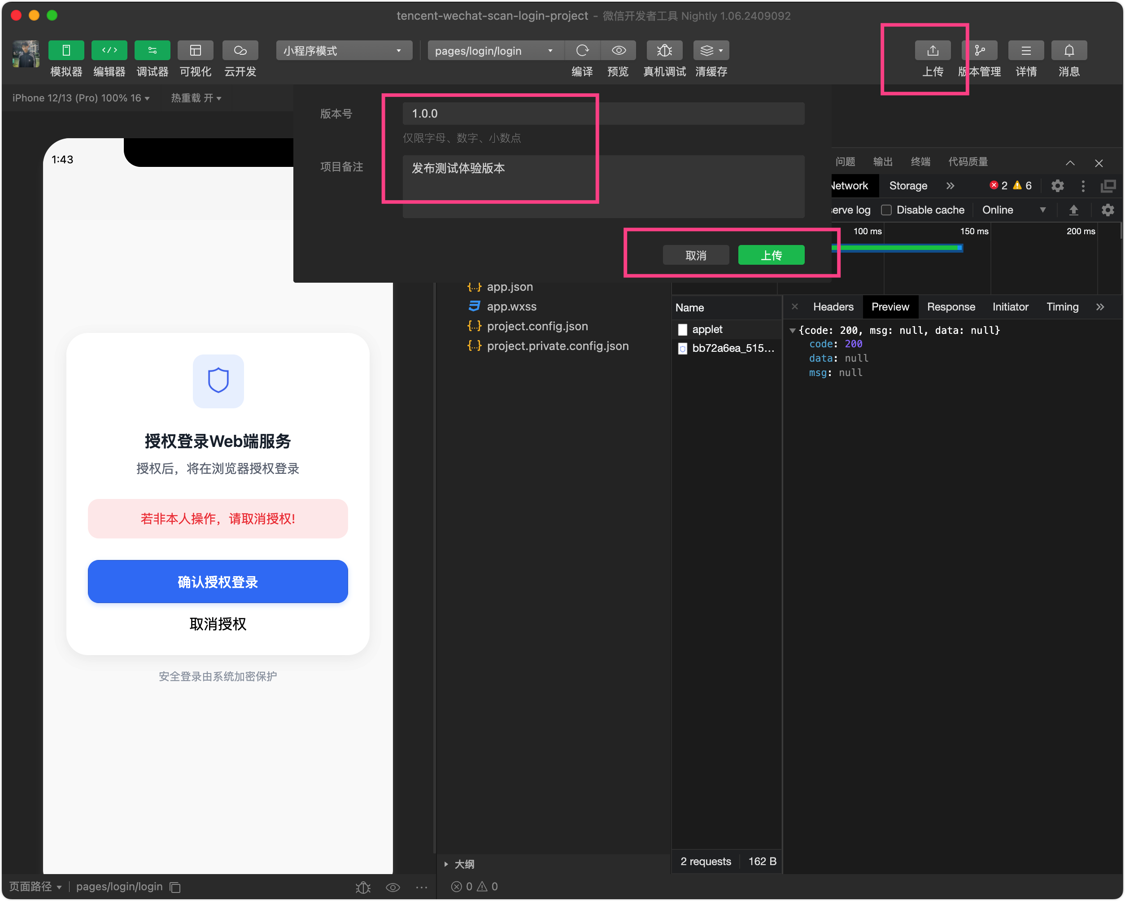
Task: Select the bb72a6ea_515 network request
Action: [x=726, y=348]
